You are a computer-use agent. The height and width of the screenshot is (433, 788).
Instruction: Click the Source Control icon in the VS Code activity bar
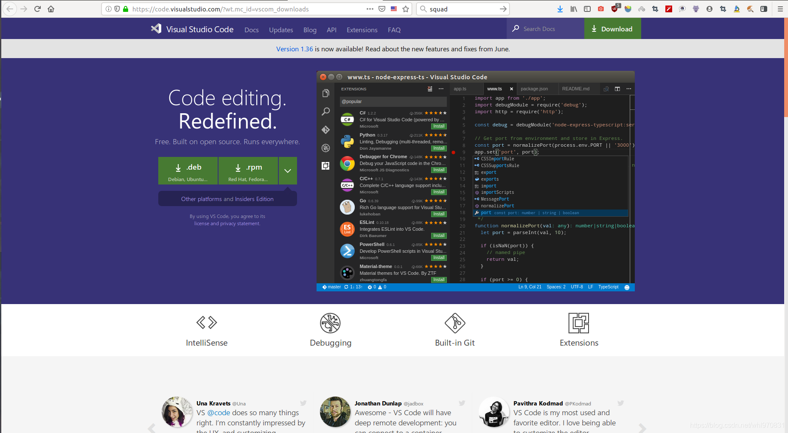pos(325,130)
